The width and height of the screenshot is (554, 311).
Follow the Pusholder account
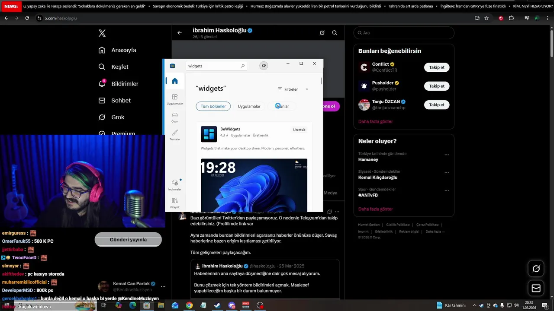437,86
